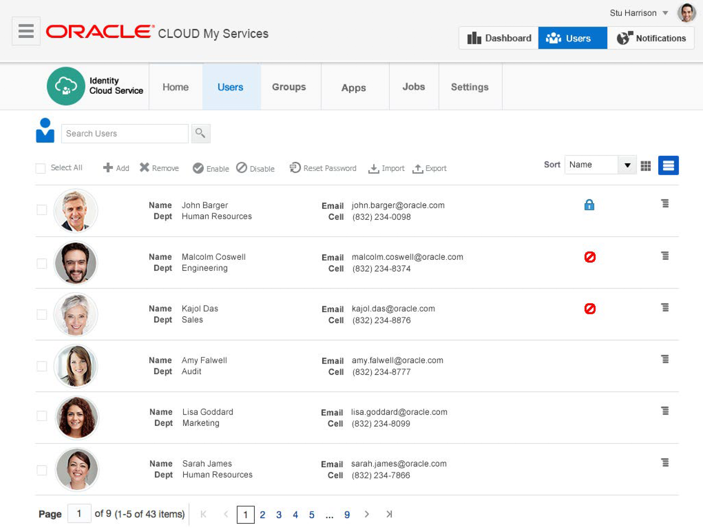The width and height of the screenshot is (703, 528).
Task: Switch to grid view layout
Action: click(646, 166)
